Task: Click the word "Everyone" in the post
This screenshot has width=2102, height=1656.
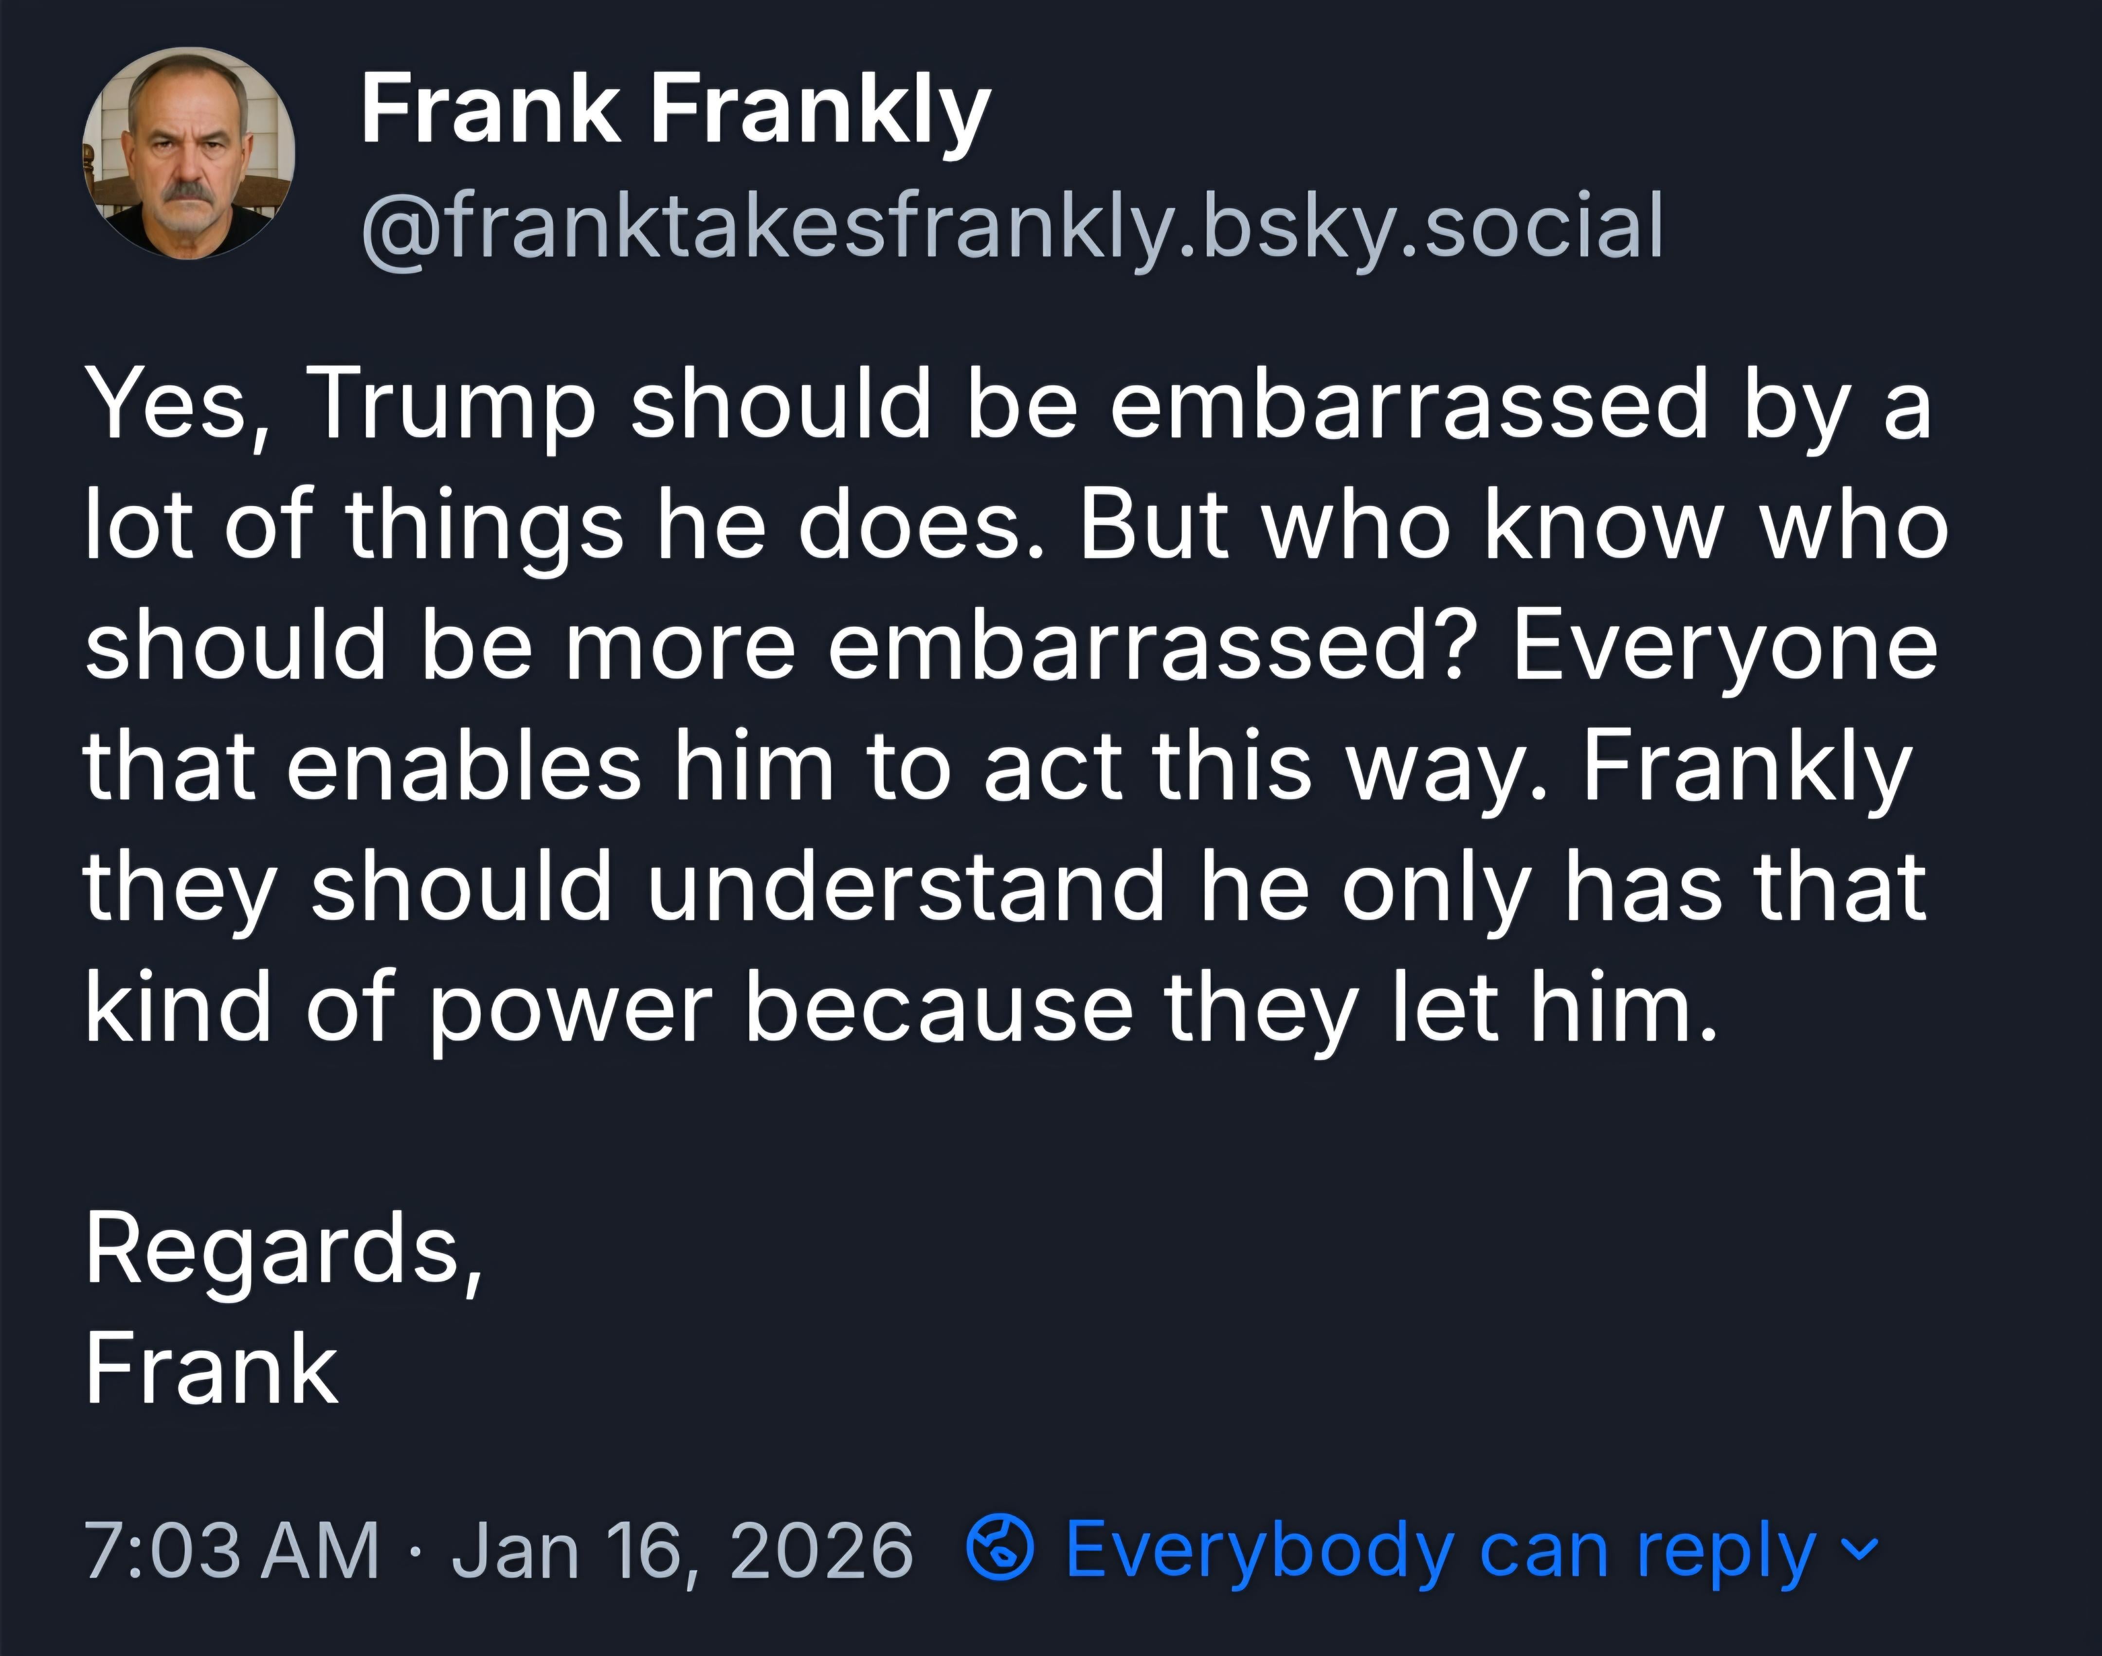Action: tap(1724, 647)
